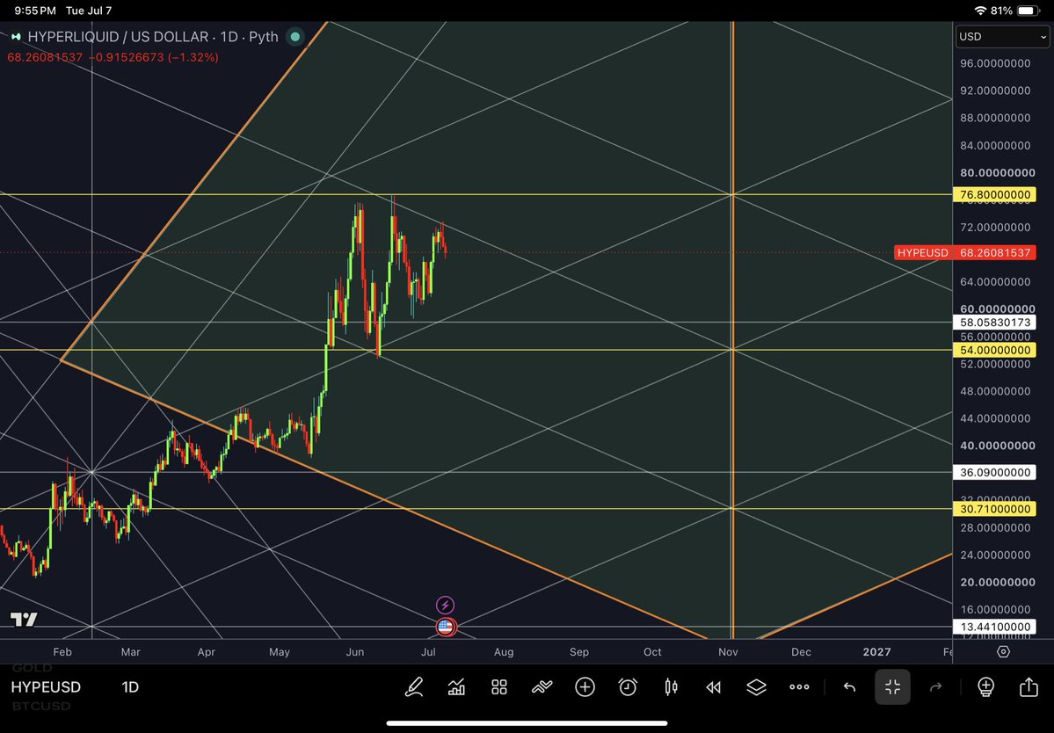Open ideas lightbulb icon

[985, 686]
